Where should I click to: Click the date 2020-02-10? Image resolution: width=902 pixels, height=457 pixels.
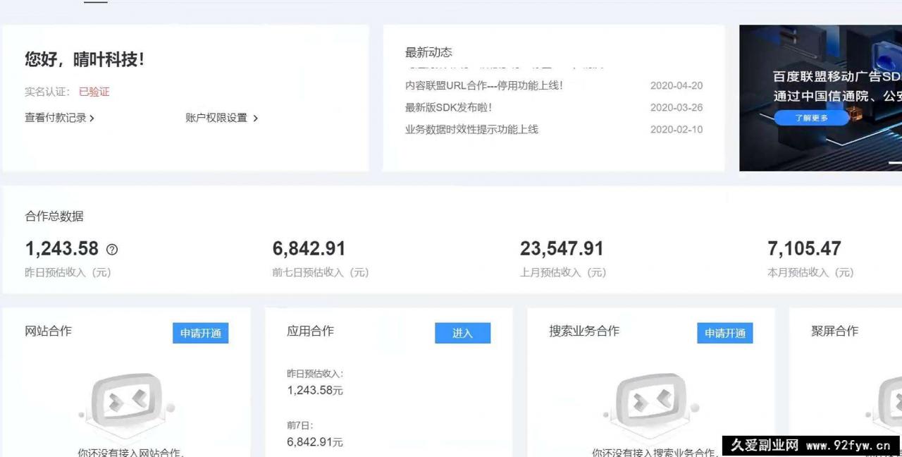(x=676, y=129)
